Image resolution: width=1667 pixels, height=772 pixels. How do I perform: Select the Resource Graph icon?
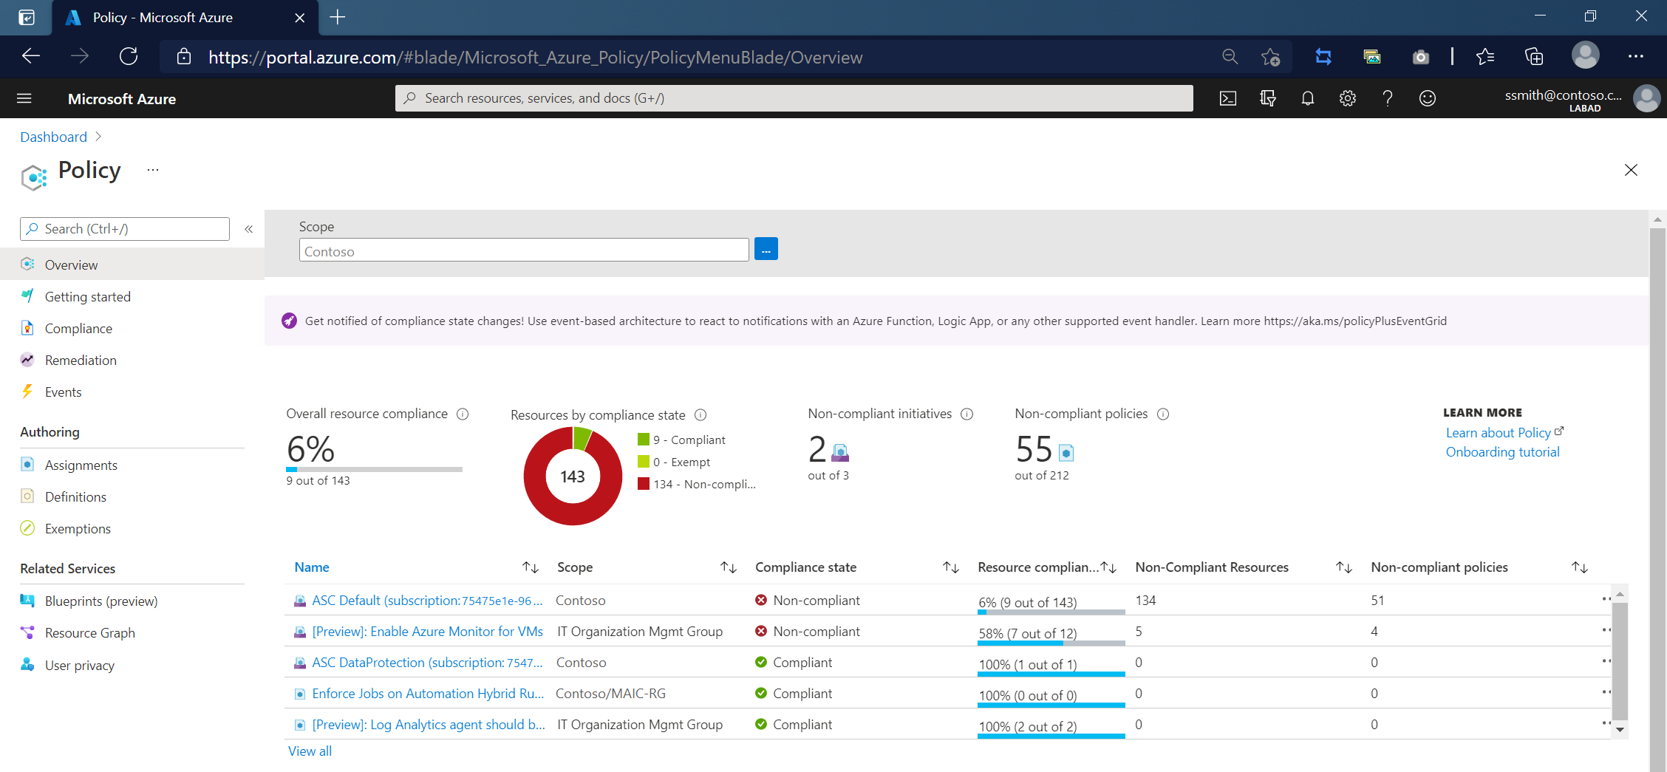(28, 632)
